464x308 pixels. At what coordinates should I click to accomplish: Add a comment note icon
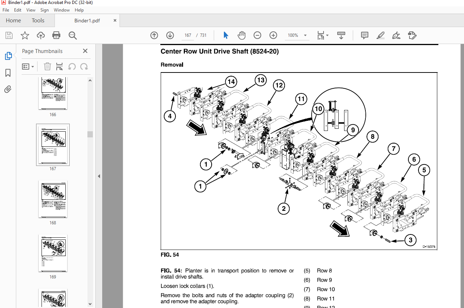(365, 35)
